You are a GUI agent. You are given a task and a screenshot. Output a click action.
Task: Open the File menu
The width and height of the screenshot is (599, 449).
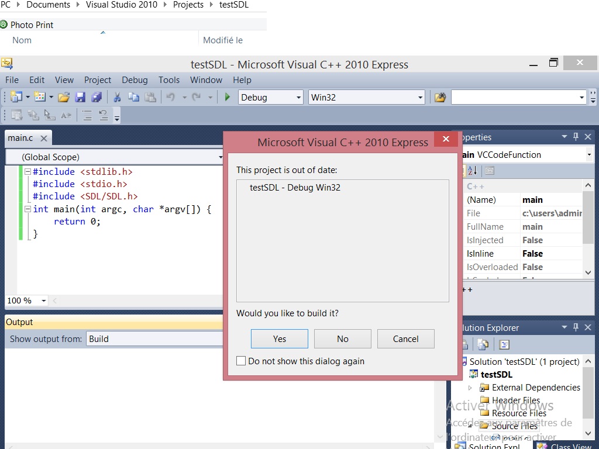12,80
